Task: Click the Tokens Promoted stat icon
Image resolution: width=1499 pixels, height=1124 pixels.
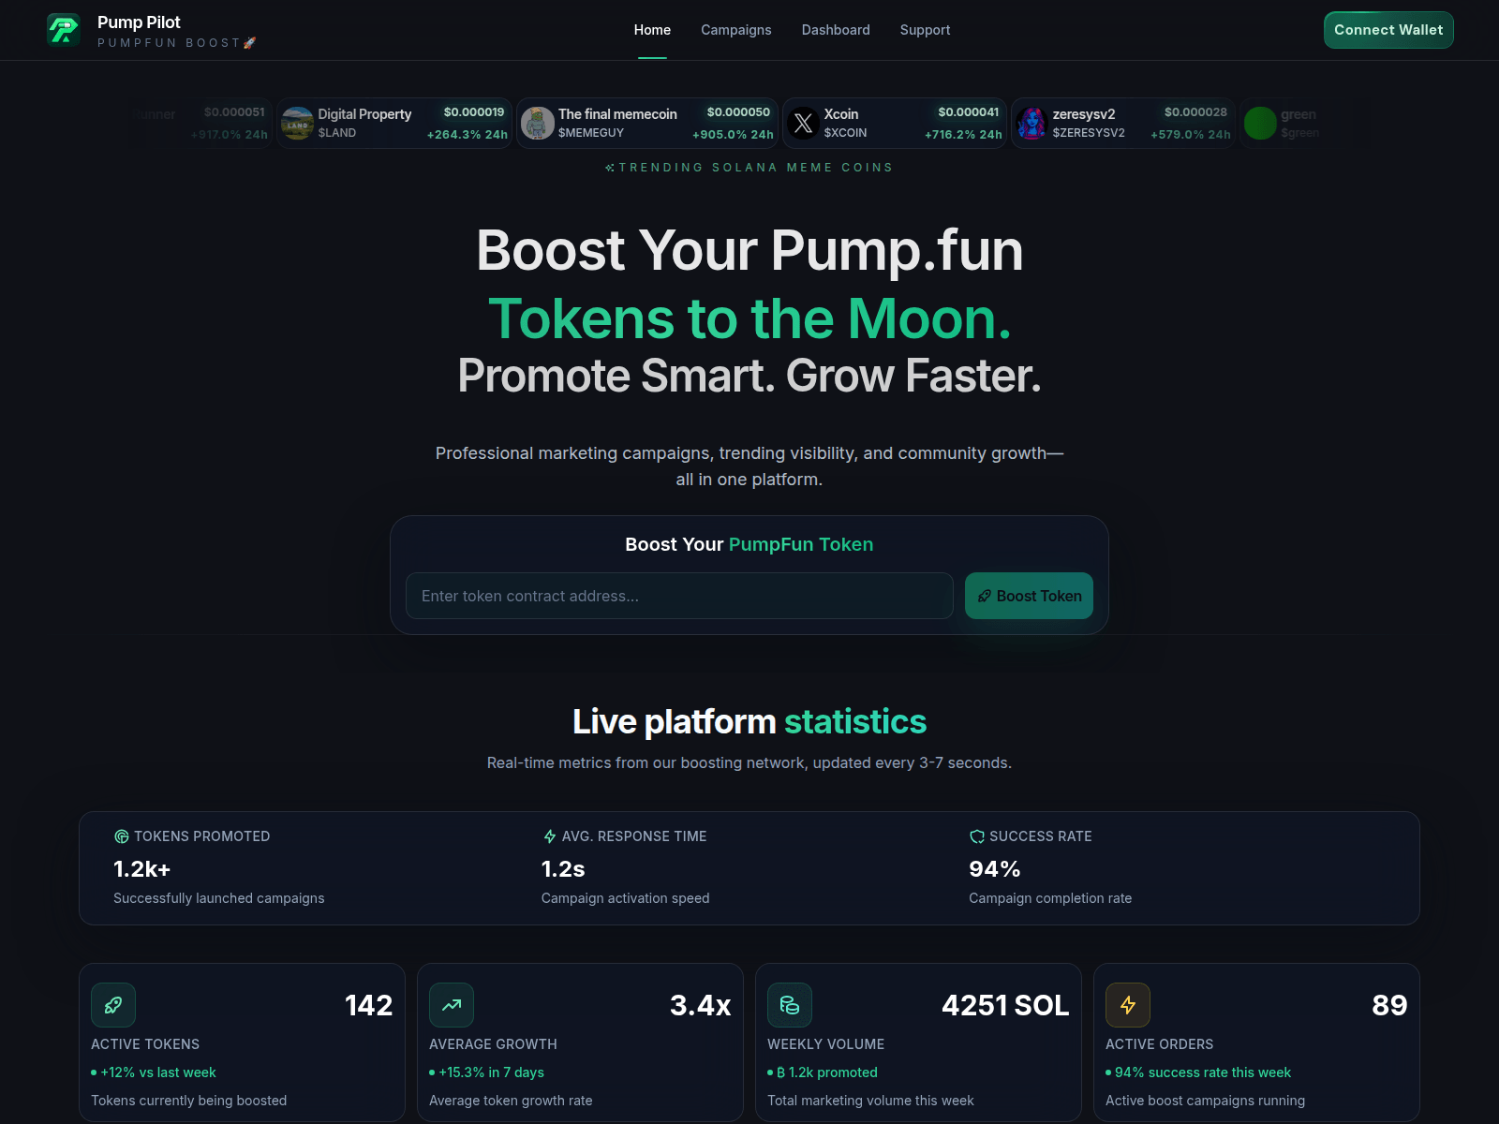Action: (x=121, y=836)
